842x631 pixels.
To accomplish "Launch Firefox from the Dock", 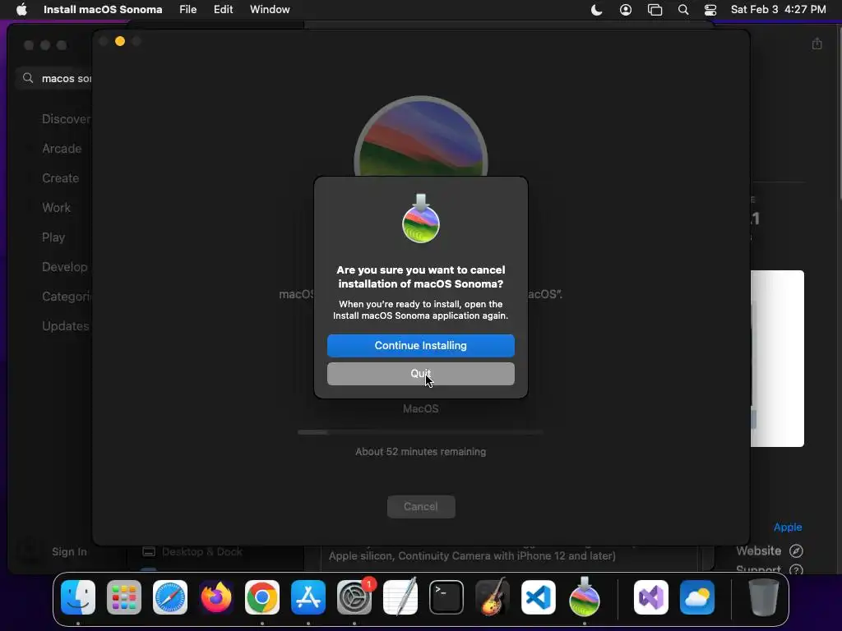I will (216, 597).
